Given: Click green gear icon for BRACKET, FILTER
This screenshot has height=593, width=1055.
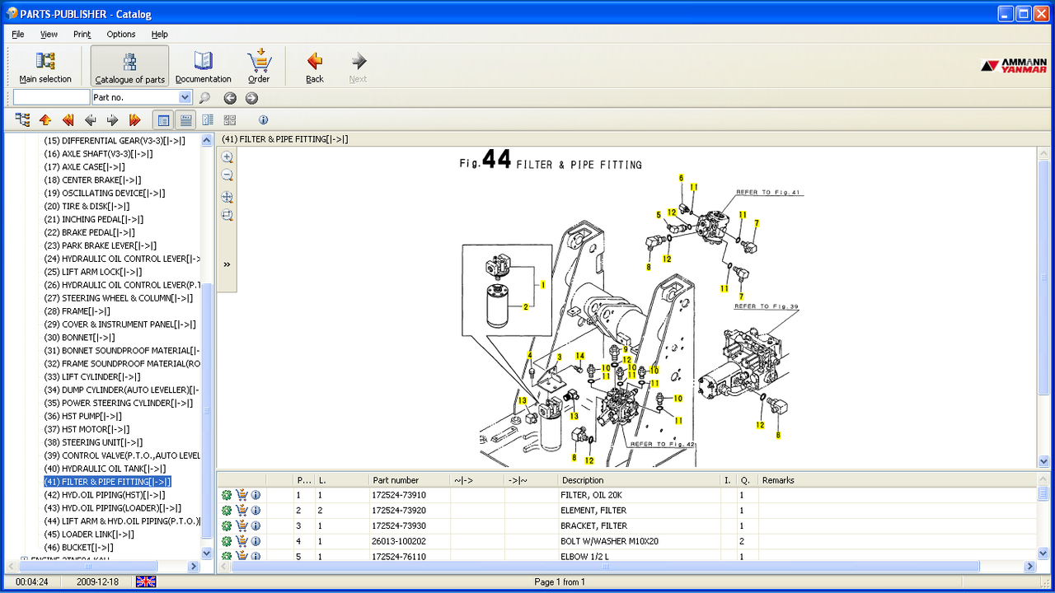Looking at the screenshot, I should [x=227, y=525].
